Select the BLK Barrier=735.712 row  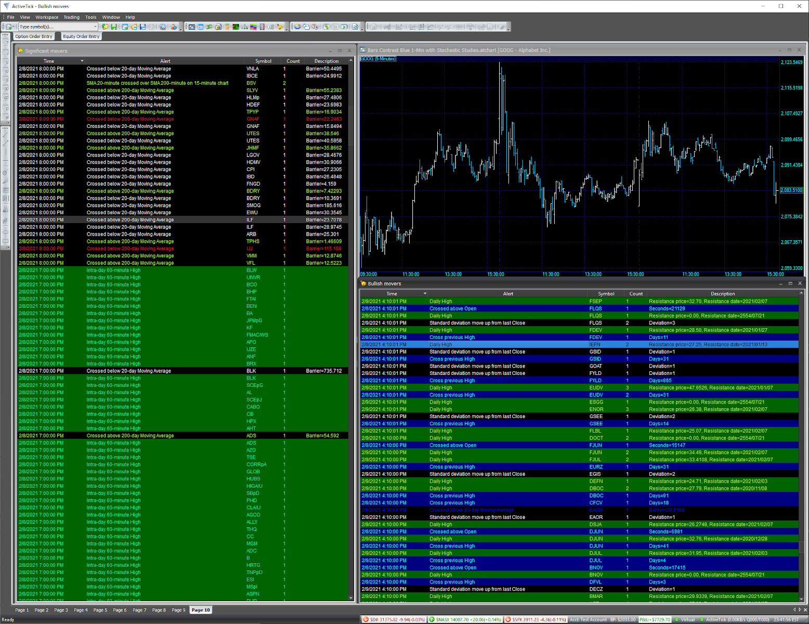182,371
